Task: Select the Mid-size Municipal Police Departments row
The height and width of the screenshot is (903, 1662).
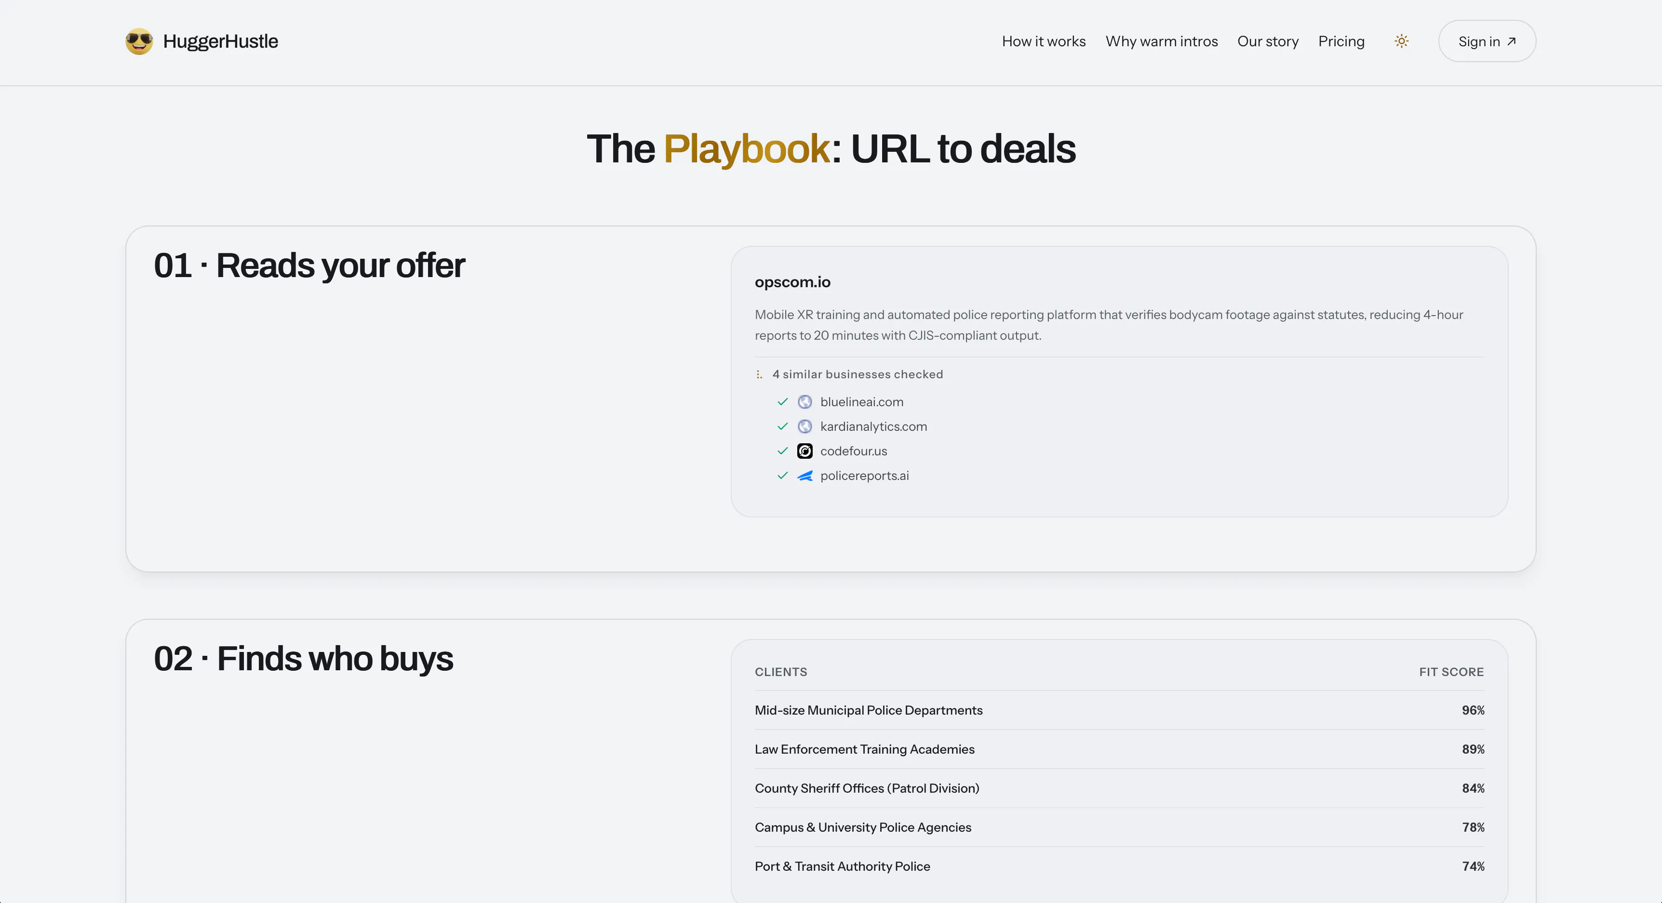Action: [1119, 710]
